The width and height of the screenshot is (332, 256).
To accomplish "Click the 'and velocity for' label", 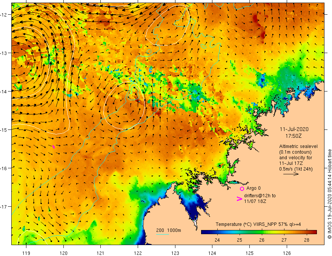I will pos(295,158).
